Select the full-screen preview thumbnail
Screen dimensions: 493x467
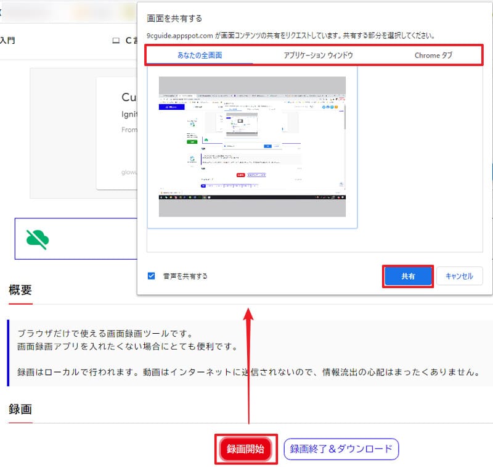252,146
